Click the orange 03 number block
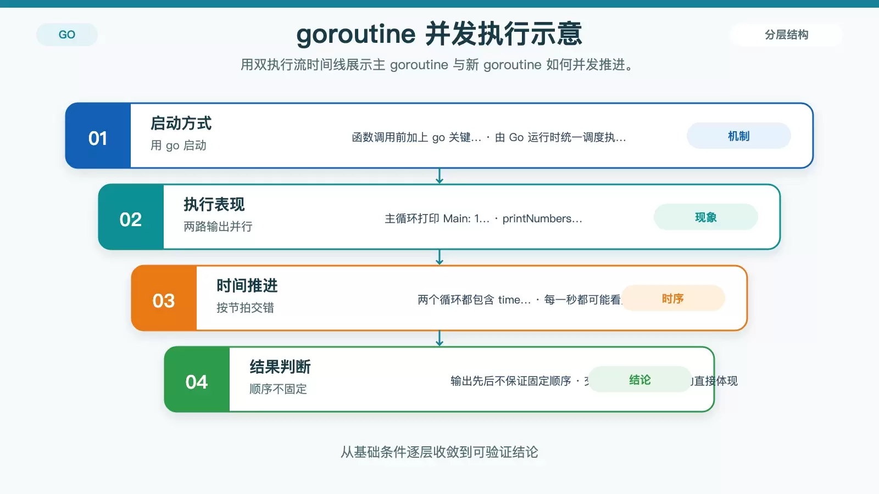 tap(164, 298)
